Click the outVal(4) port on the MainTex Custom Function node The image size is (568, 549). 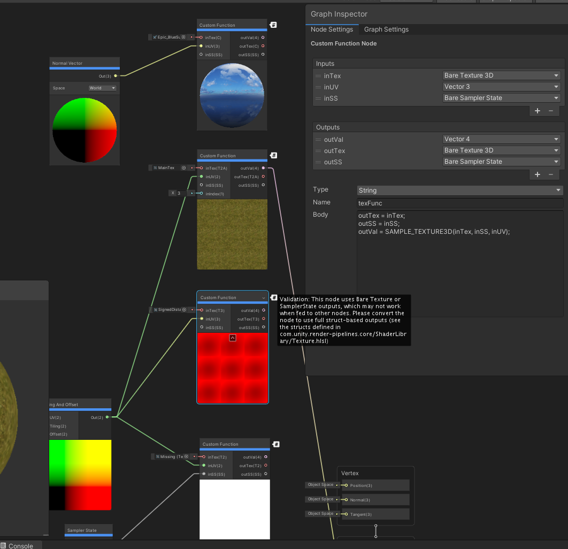[263, 168]
